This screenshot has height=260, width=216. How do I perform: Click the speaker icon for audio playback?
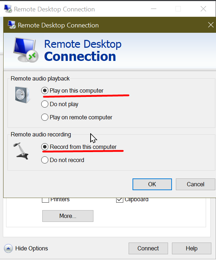point(21,94)
